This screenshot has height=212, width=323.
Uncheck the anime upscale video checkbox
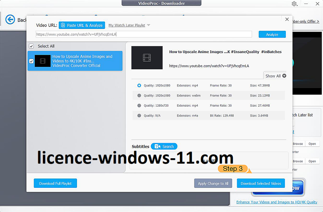(31, 61)
